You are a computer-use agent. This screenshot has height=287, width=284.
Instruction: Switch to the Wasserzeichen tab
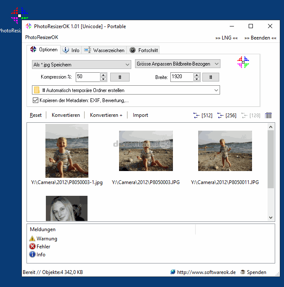coord(104,50)
